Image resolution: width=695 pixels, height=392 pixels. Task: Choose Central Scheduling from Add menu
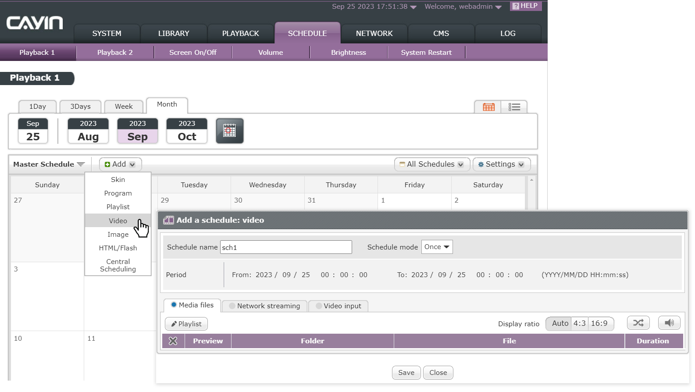(118, 265)
